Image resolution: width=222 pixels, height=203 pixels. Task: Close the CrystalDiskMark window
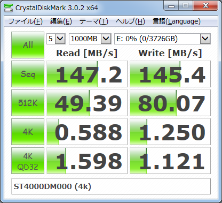(205, 6)
